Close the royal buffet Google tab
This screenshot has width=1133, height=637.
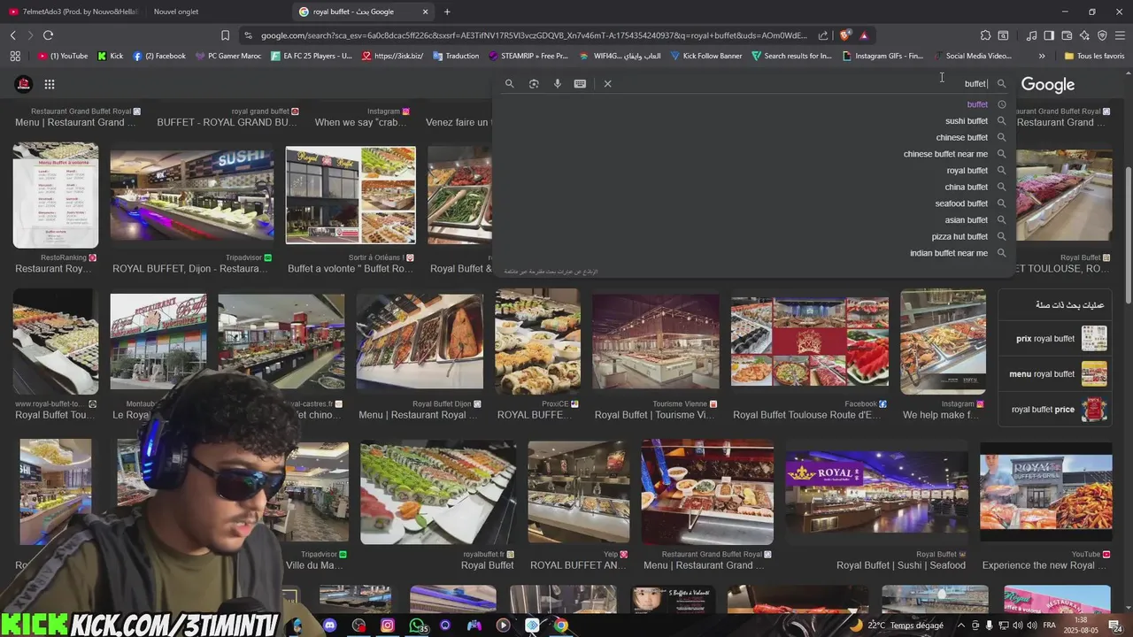tap(425, 12)
